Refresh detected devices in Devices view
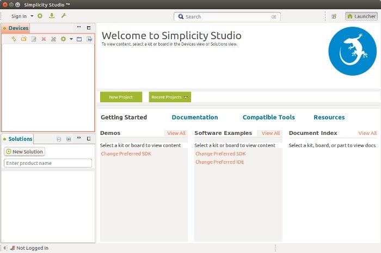The height and width of the screenshot is (253, 381). 14,39
